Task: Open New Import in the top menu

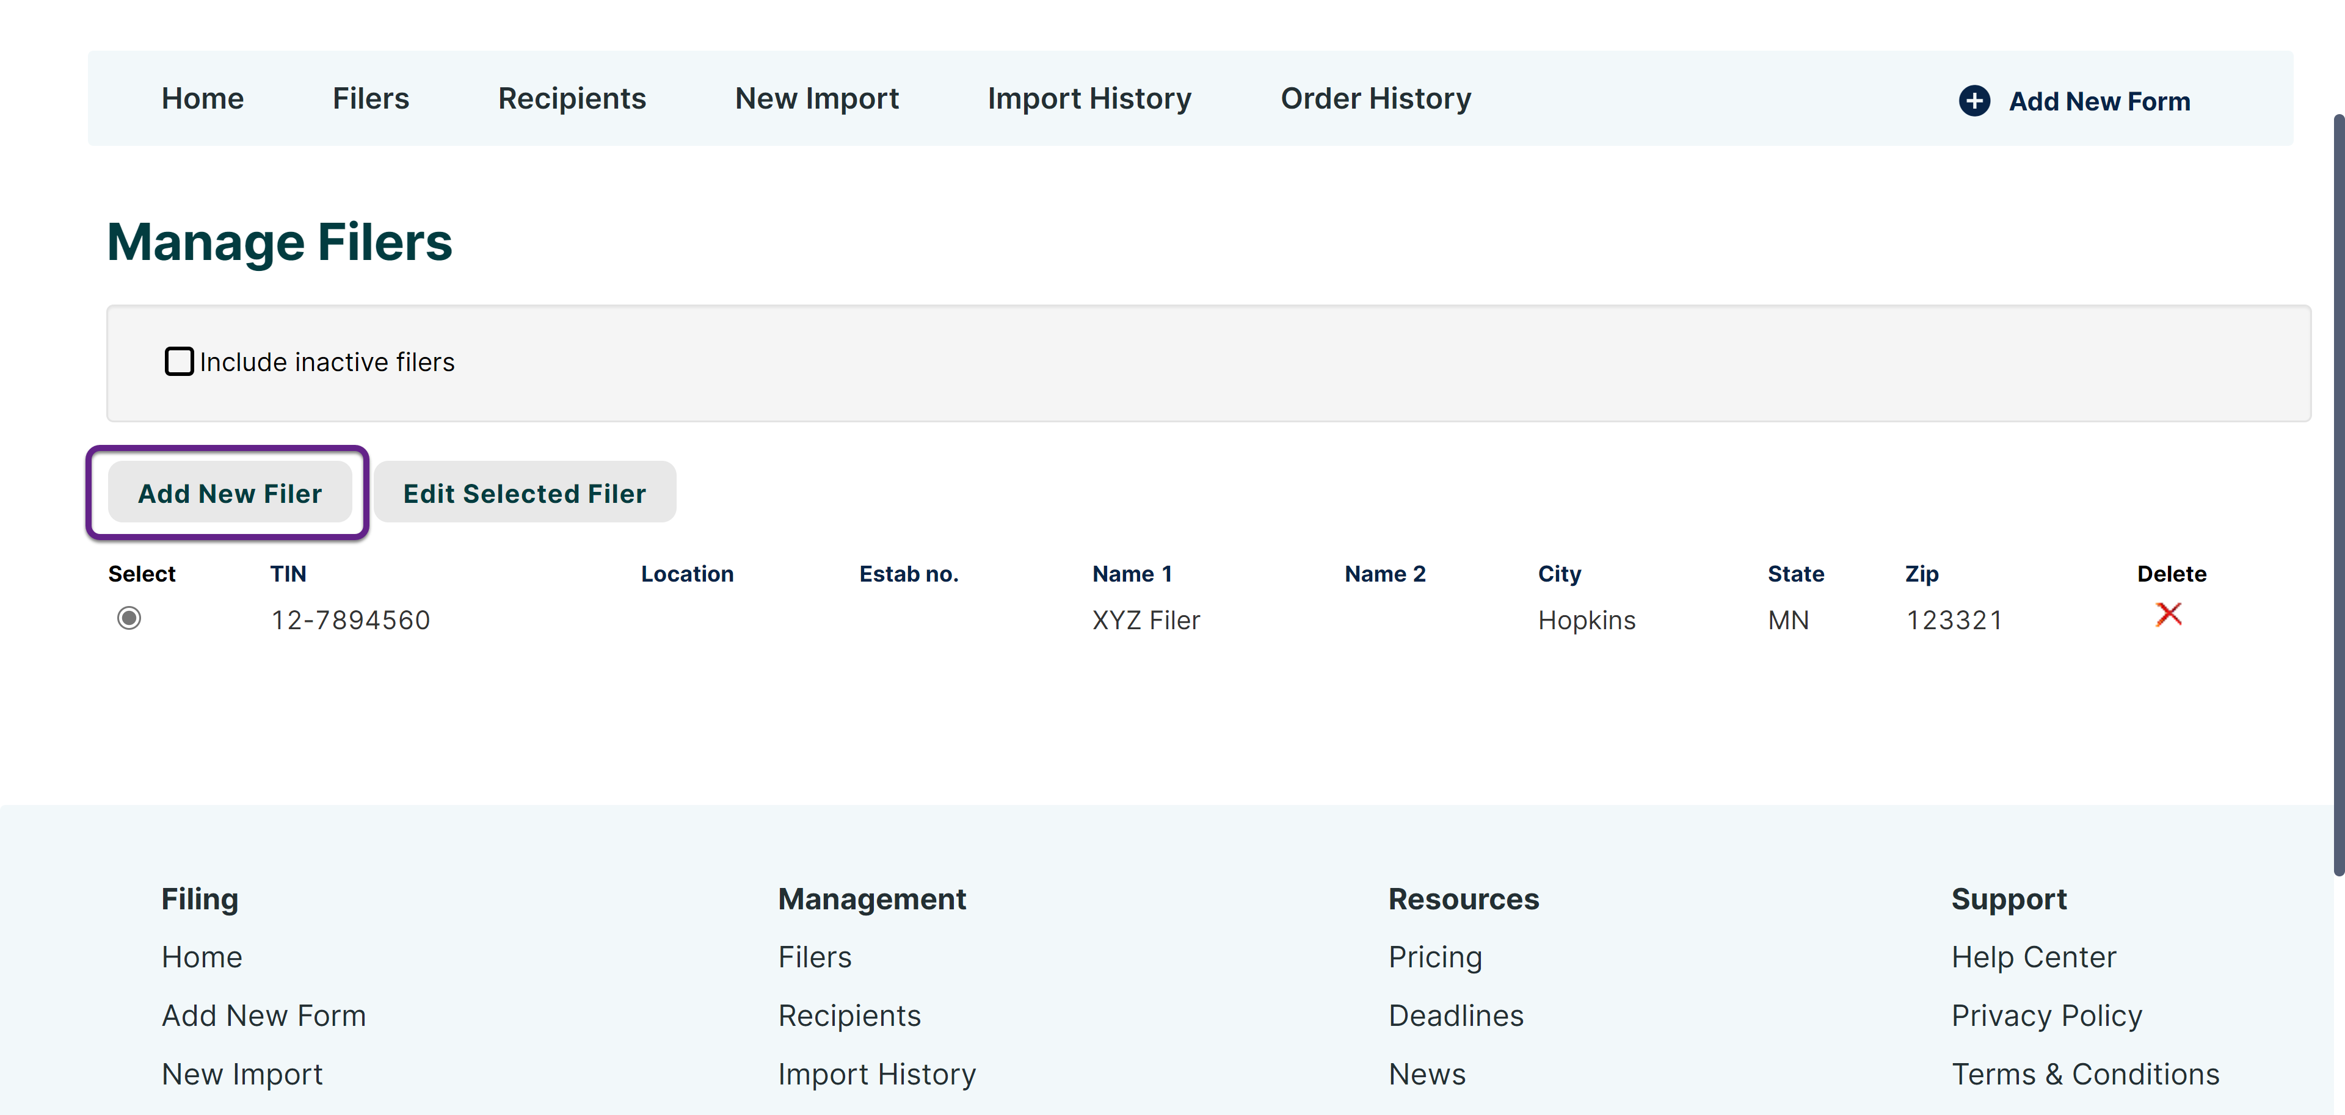Action: 816,98
